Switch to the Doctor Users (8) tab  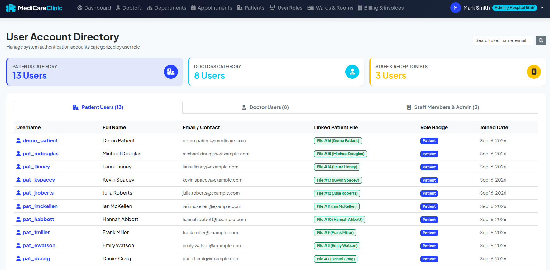(265, 107)
